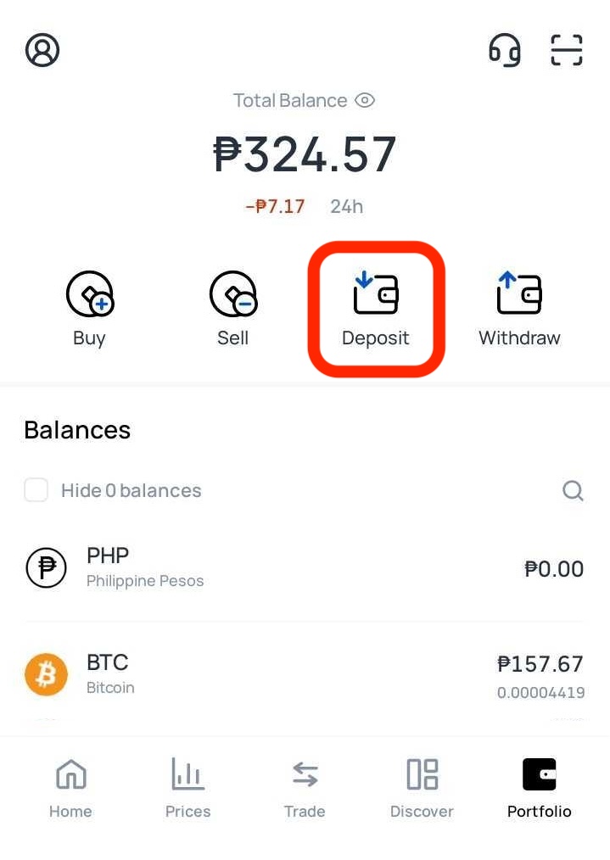This screenshot has width=610, height=860.
Task: Click the Hide 0 balances label
Action: click(132, 490)
